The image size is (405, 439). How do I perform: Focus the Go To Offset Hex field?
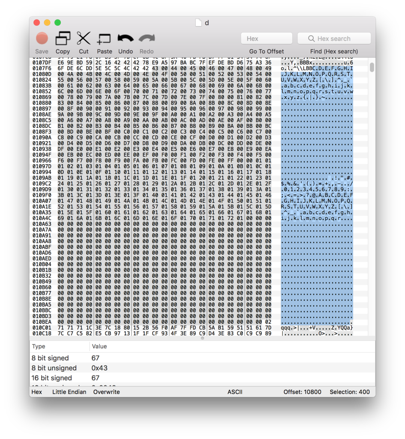(x=267, y=39)
